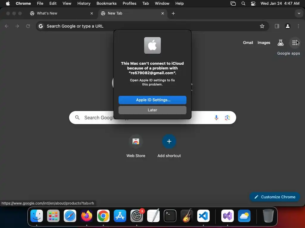Click Chrome icon in the dock

click(103, 216)
